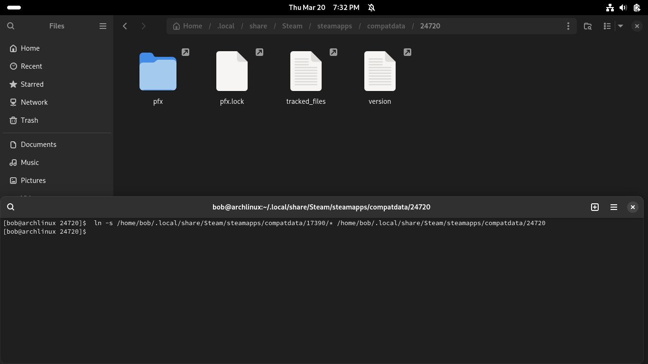Image resolution: width=648 pixels, height=364 pixels.
Task: Close the terminal window
Action: click(x=633, y=207)
